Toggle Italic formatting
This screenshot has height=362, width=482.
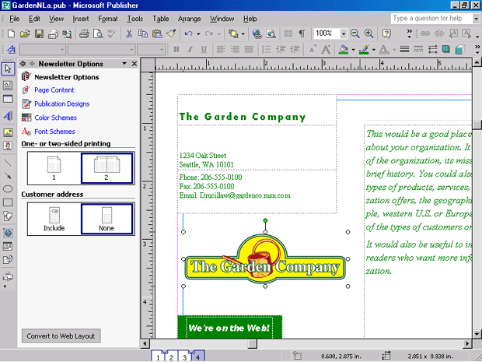[x=190, y=49]
